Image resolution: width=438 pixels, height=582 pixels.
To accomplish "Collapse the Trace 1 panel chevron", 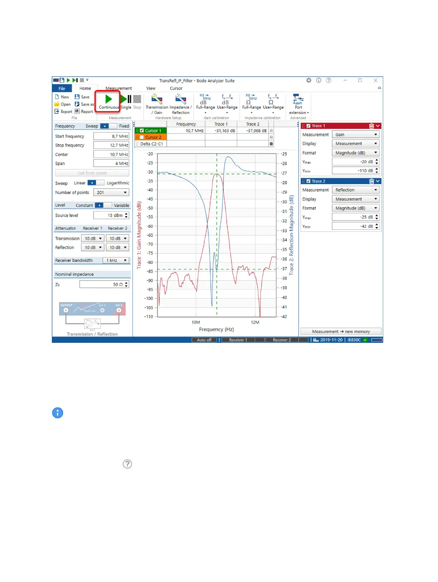I will point(378,126).
